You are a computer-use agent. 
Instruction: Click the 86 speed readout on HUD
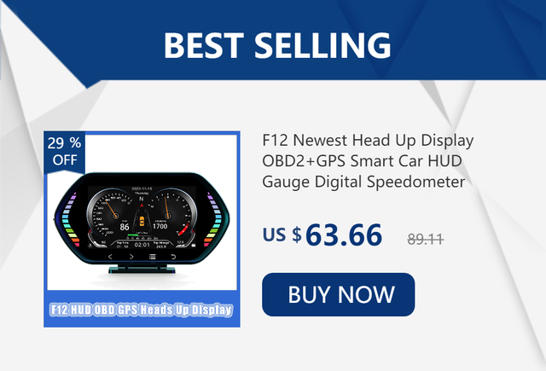[x=125, y=227]
